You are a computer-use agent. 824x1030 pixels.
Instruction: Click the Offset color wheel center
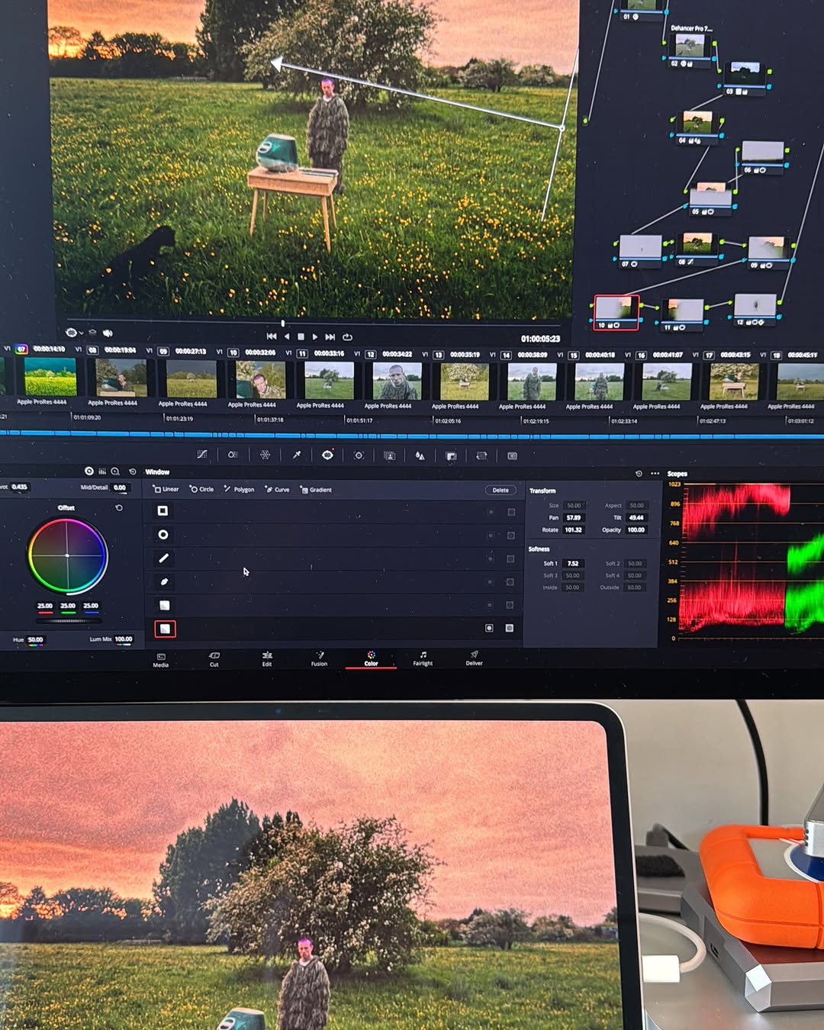[67, 555]
